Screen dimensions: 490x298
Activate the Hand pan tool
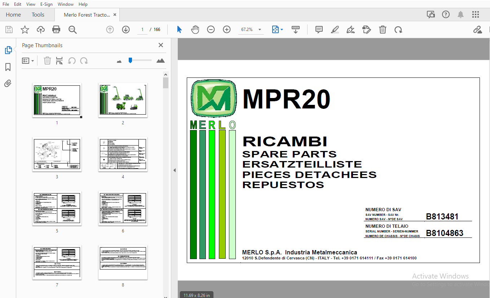(x=195, y=30)
